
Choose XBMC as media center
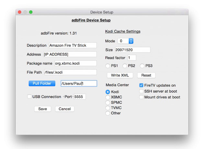pyautogui.click(x=108, y=97)
